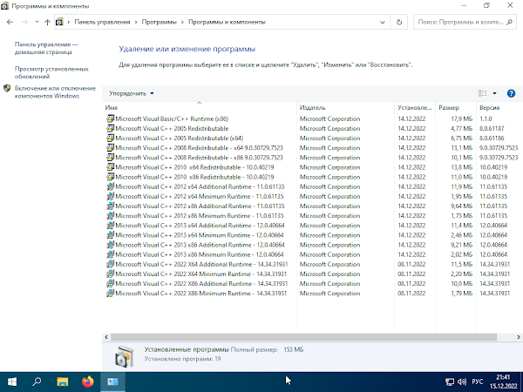Select icon of Visual C++ 2013 x86 Minimum Runtime
This screenshot has width=523, height=392.
click(x=110, y=254)
